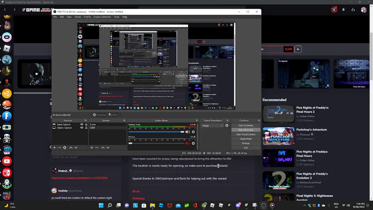Click Exit button in OBS Controls
373x210 pixels.
click(245, 148)
